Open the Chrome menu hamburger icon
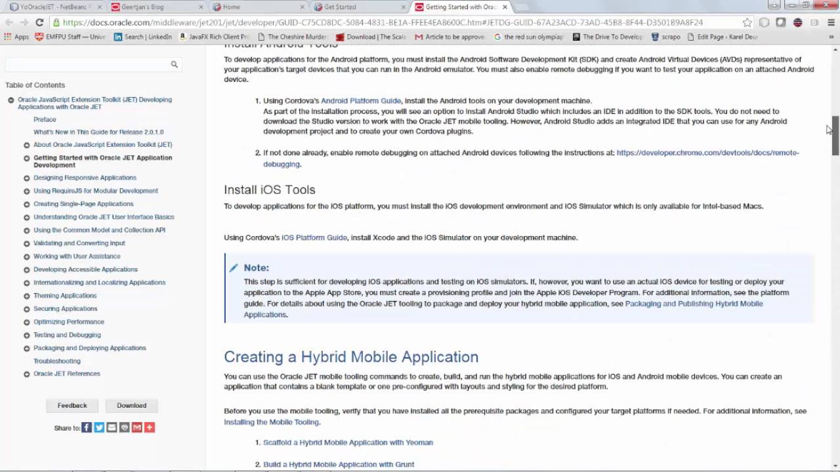 [x=830, y=22]
